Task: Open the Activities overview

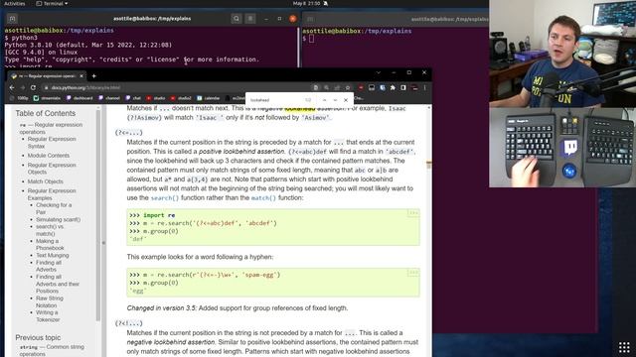Action: (x=15, y=4)
